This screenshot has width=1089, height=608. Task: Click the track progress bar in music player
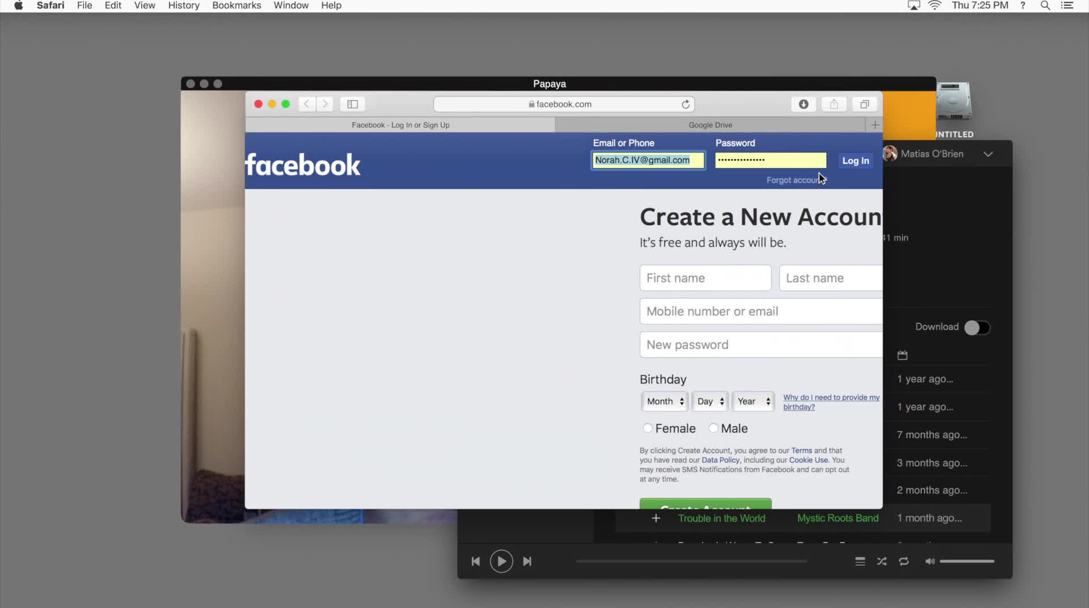[691, 561]
